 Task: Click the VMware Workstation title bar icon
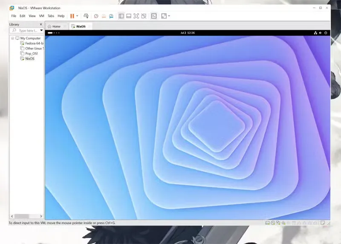click(12, 8)
